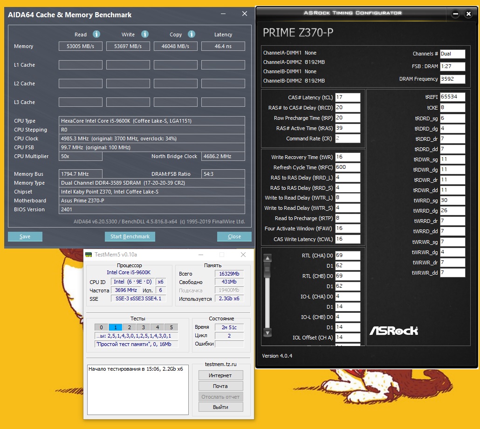Click the Four Activate Window (tFAW) field
The image size is (480, 429).
(x=348, y=228)
